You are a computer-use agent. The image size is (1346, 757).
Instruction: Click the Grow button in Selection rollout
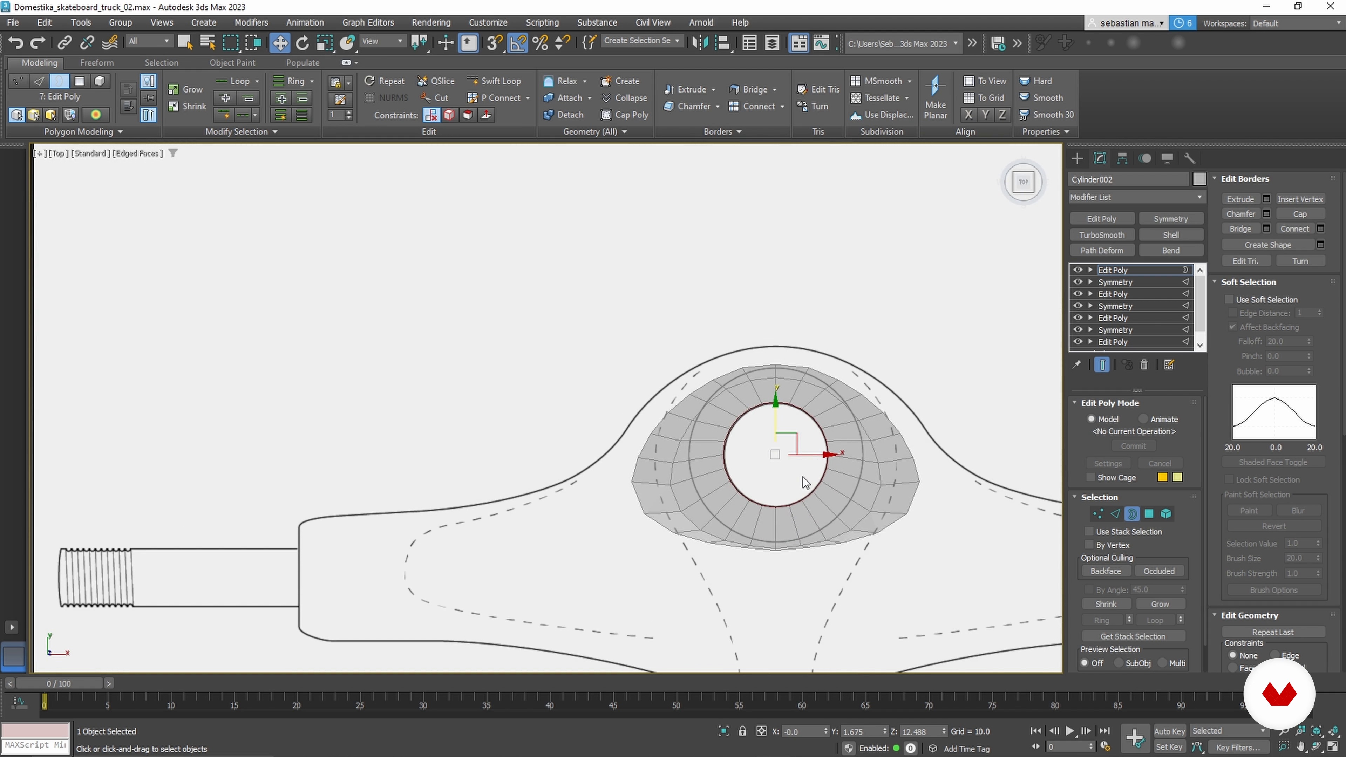1160,604
